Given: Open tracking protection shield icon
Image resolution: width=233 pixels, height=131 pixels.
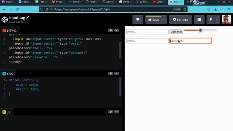Looking at the screenshot, I should pyautogui.click(x=42, y=9).
